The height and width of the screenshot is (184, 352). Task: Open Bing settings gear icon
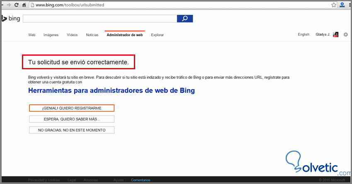coord(346,35)
